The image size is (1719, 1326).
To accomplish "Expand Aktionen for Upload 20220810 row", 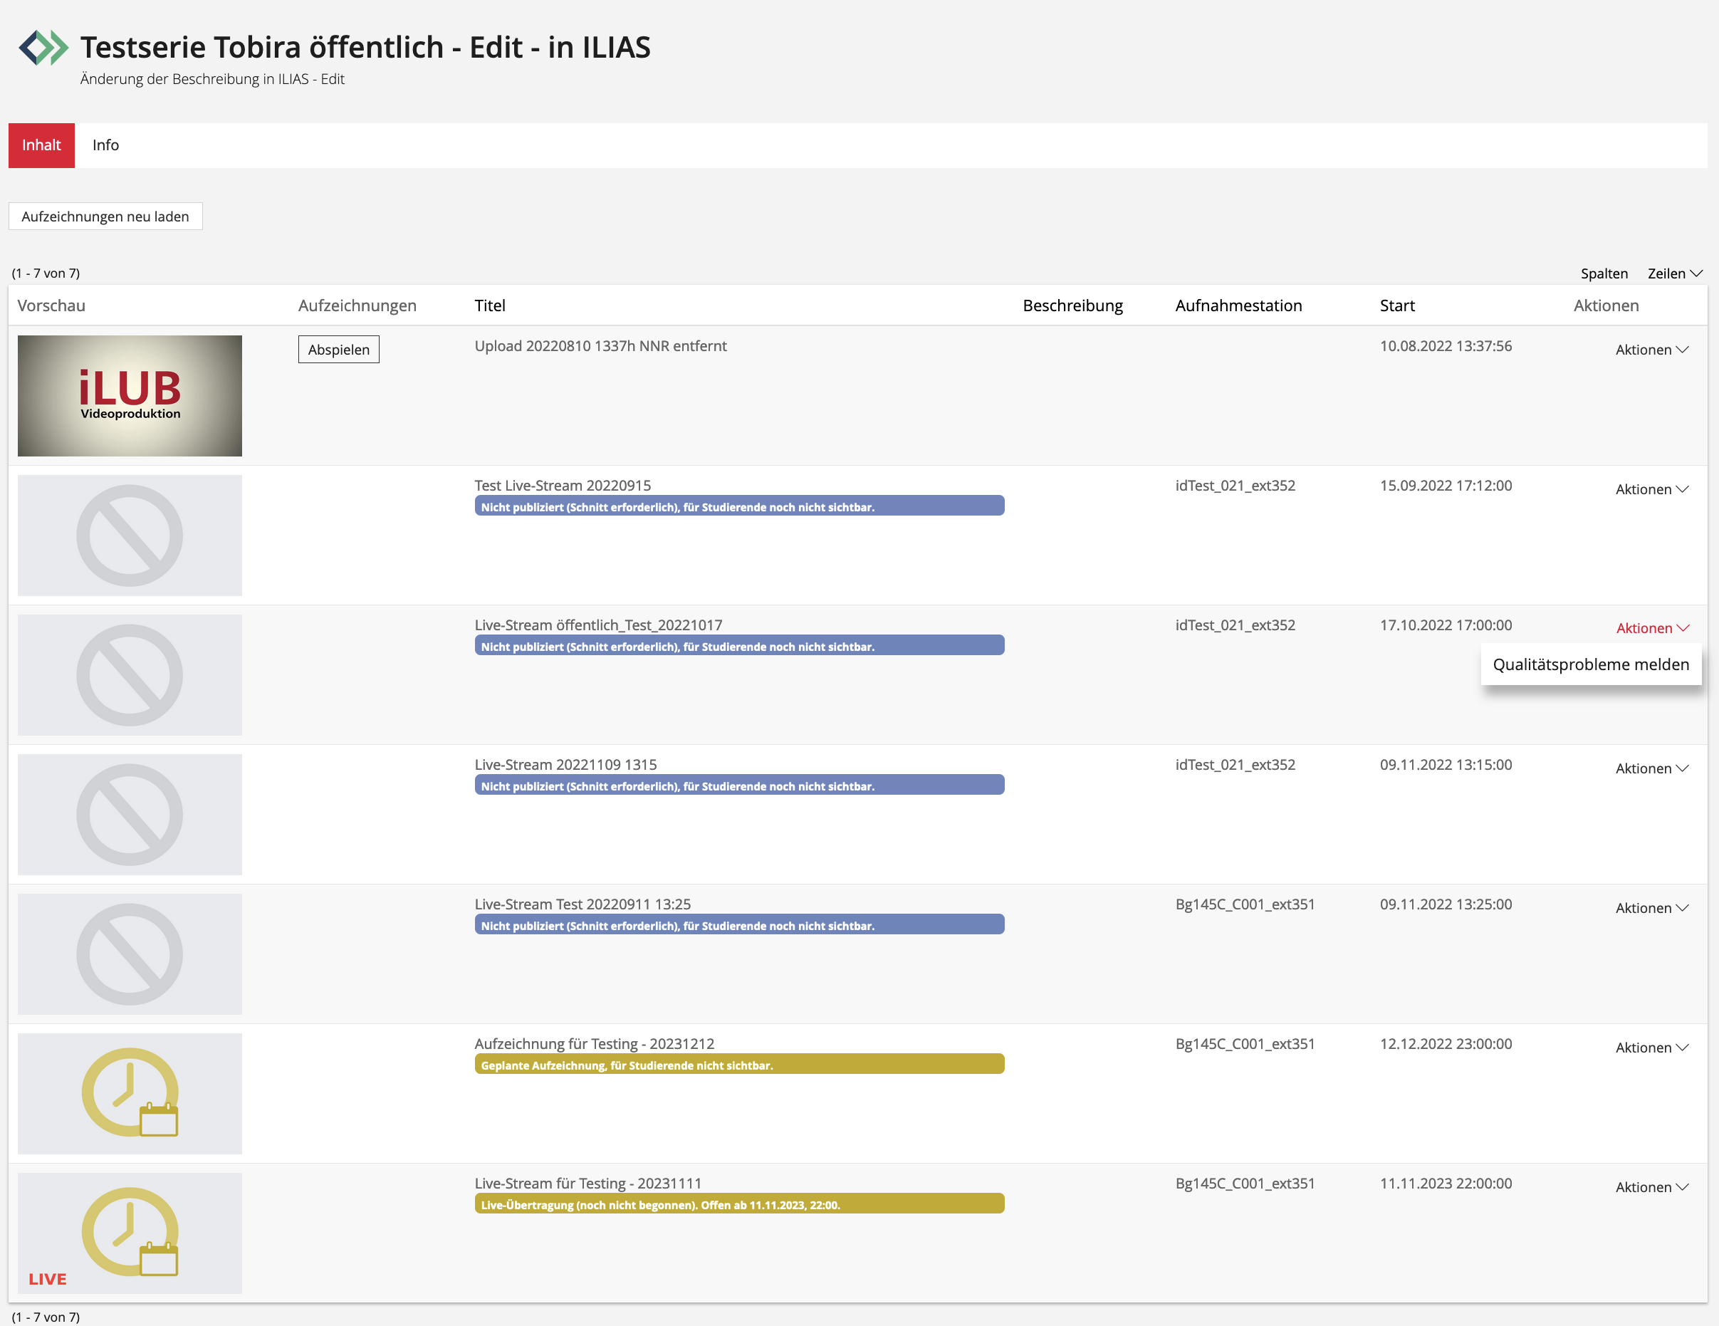I will pos(1651,350).
